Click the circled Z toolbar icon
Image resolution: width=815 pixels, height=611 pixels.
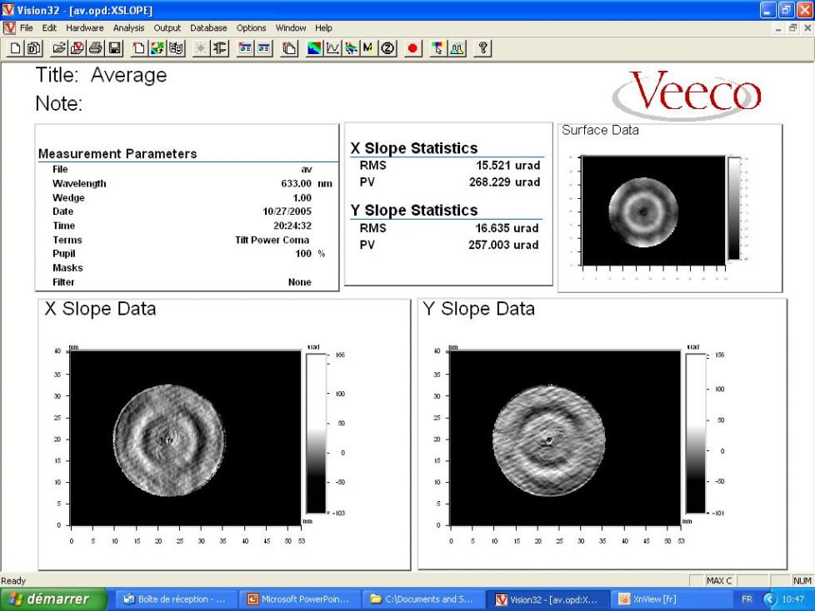tap(387, 48)
